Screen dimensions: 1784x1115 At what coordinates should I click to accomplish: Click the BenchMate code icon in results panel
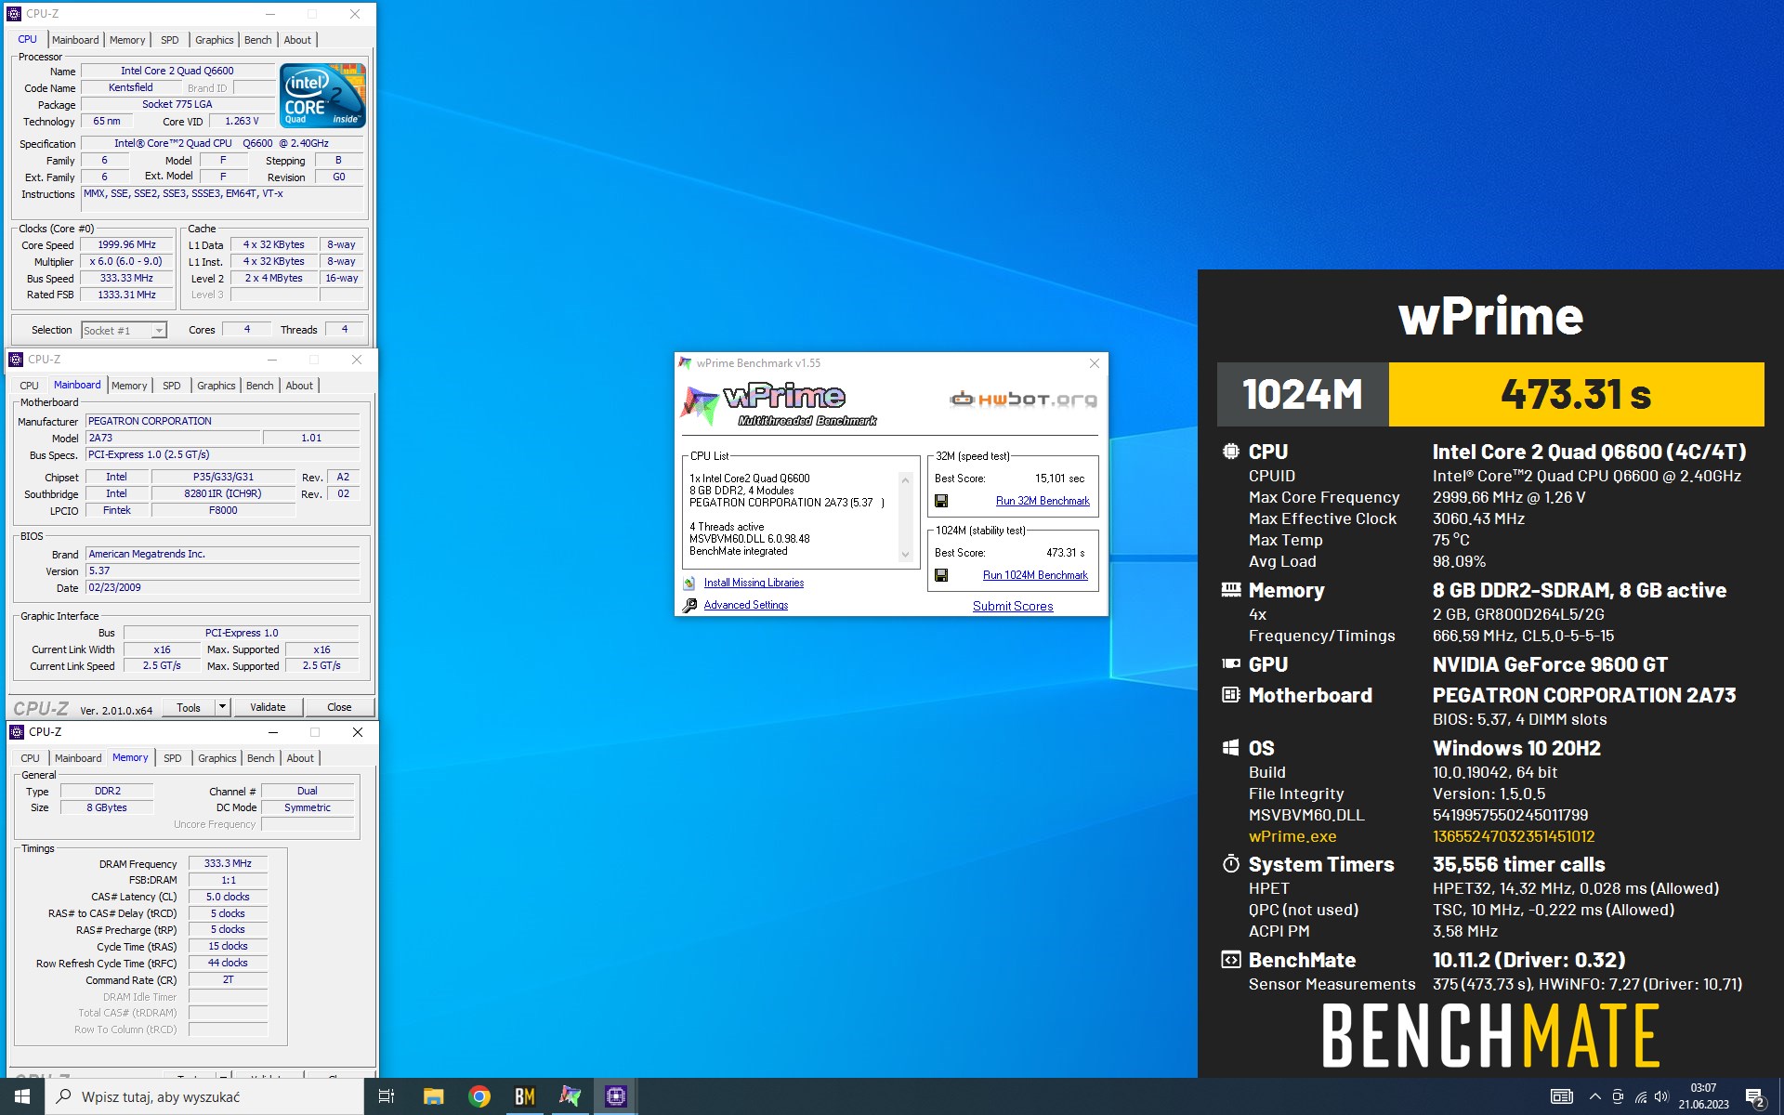pos(1231,960)
